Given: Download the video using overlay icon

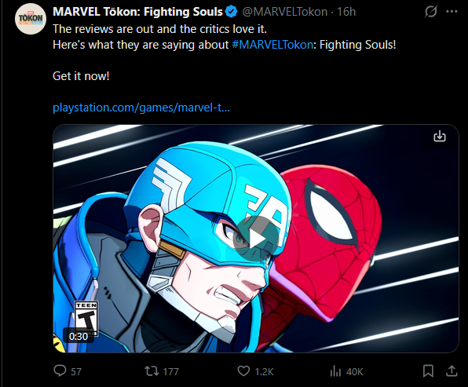Looking at the screenshot, I should point(440,136).
